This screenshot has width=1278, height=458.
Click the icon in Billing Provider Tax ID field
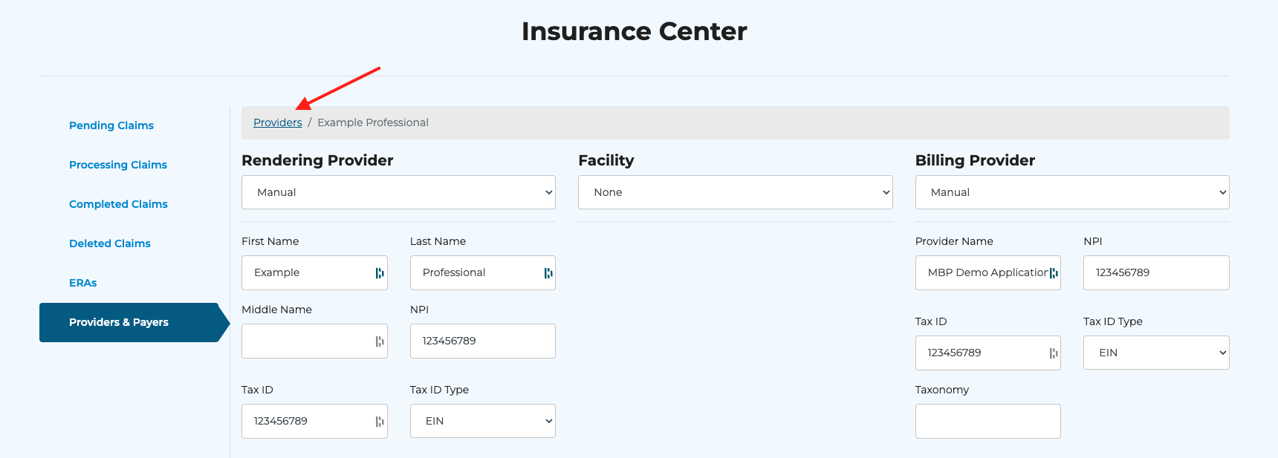tap(1054, 353)
